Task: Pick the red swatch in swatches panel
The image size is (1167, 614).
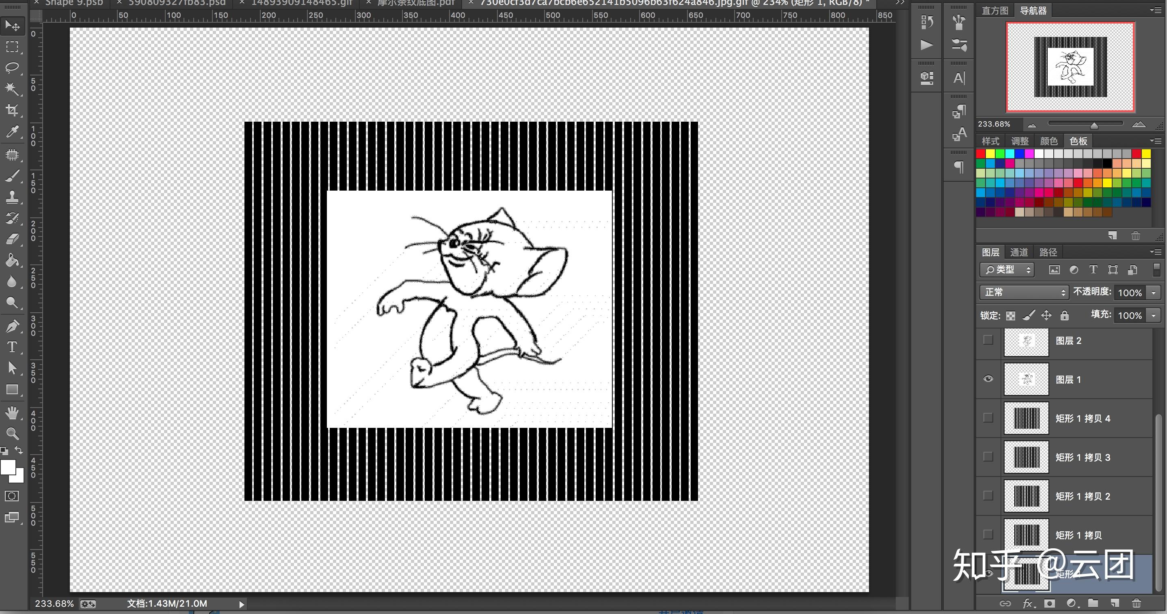Action: click(981, 154)
